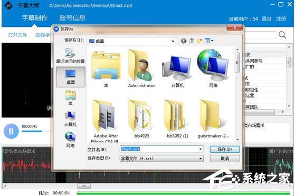Click the 取消 button
The image size is (295, 196).
pos(225,159)
